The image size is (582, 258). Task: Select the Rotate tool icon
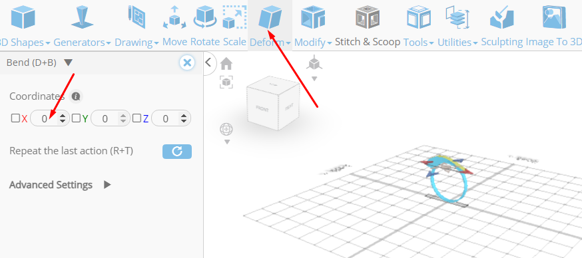205,17
